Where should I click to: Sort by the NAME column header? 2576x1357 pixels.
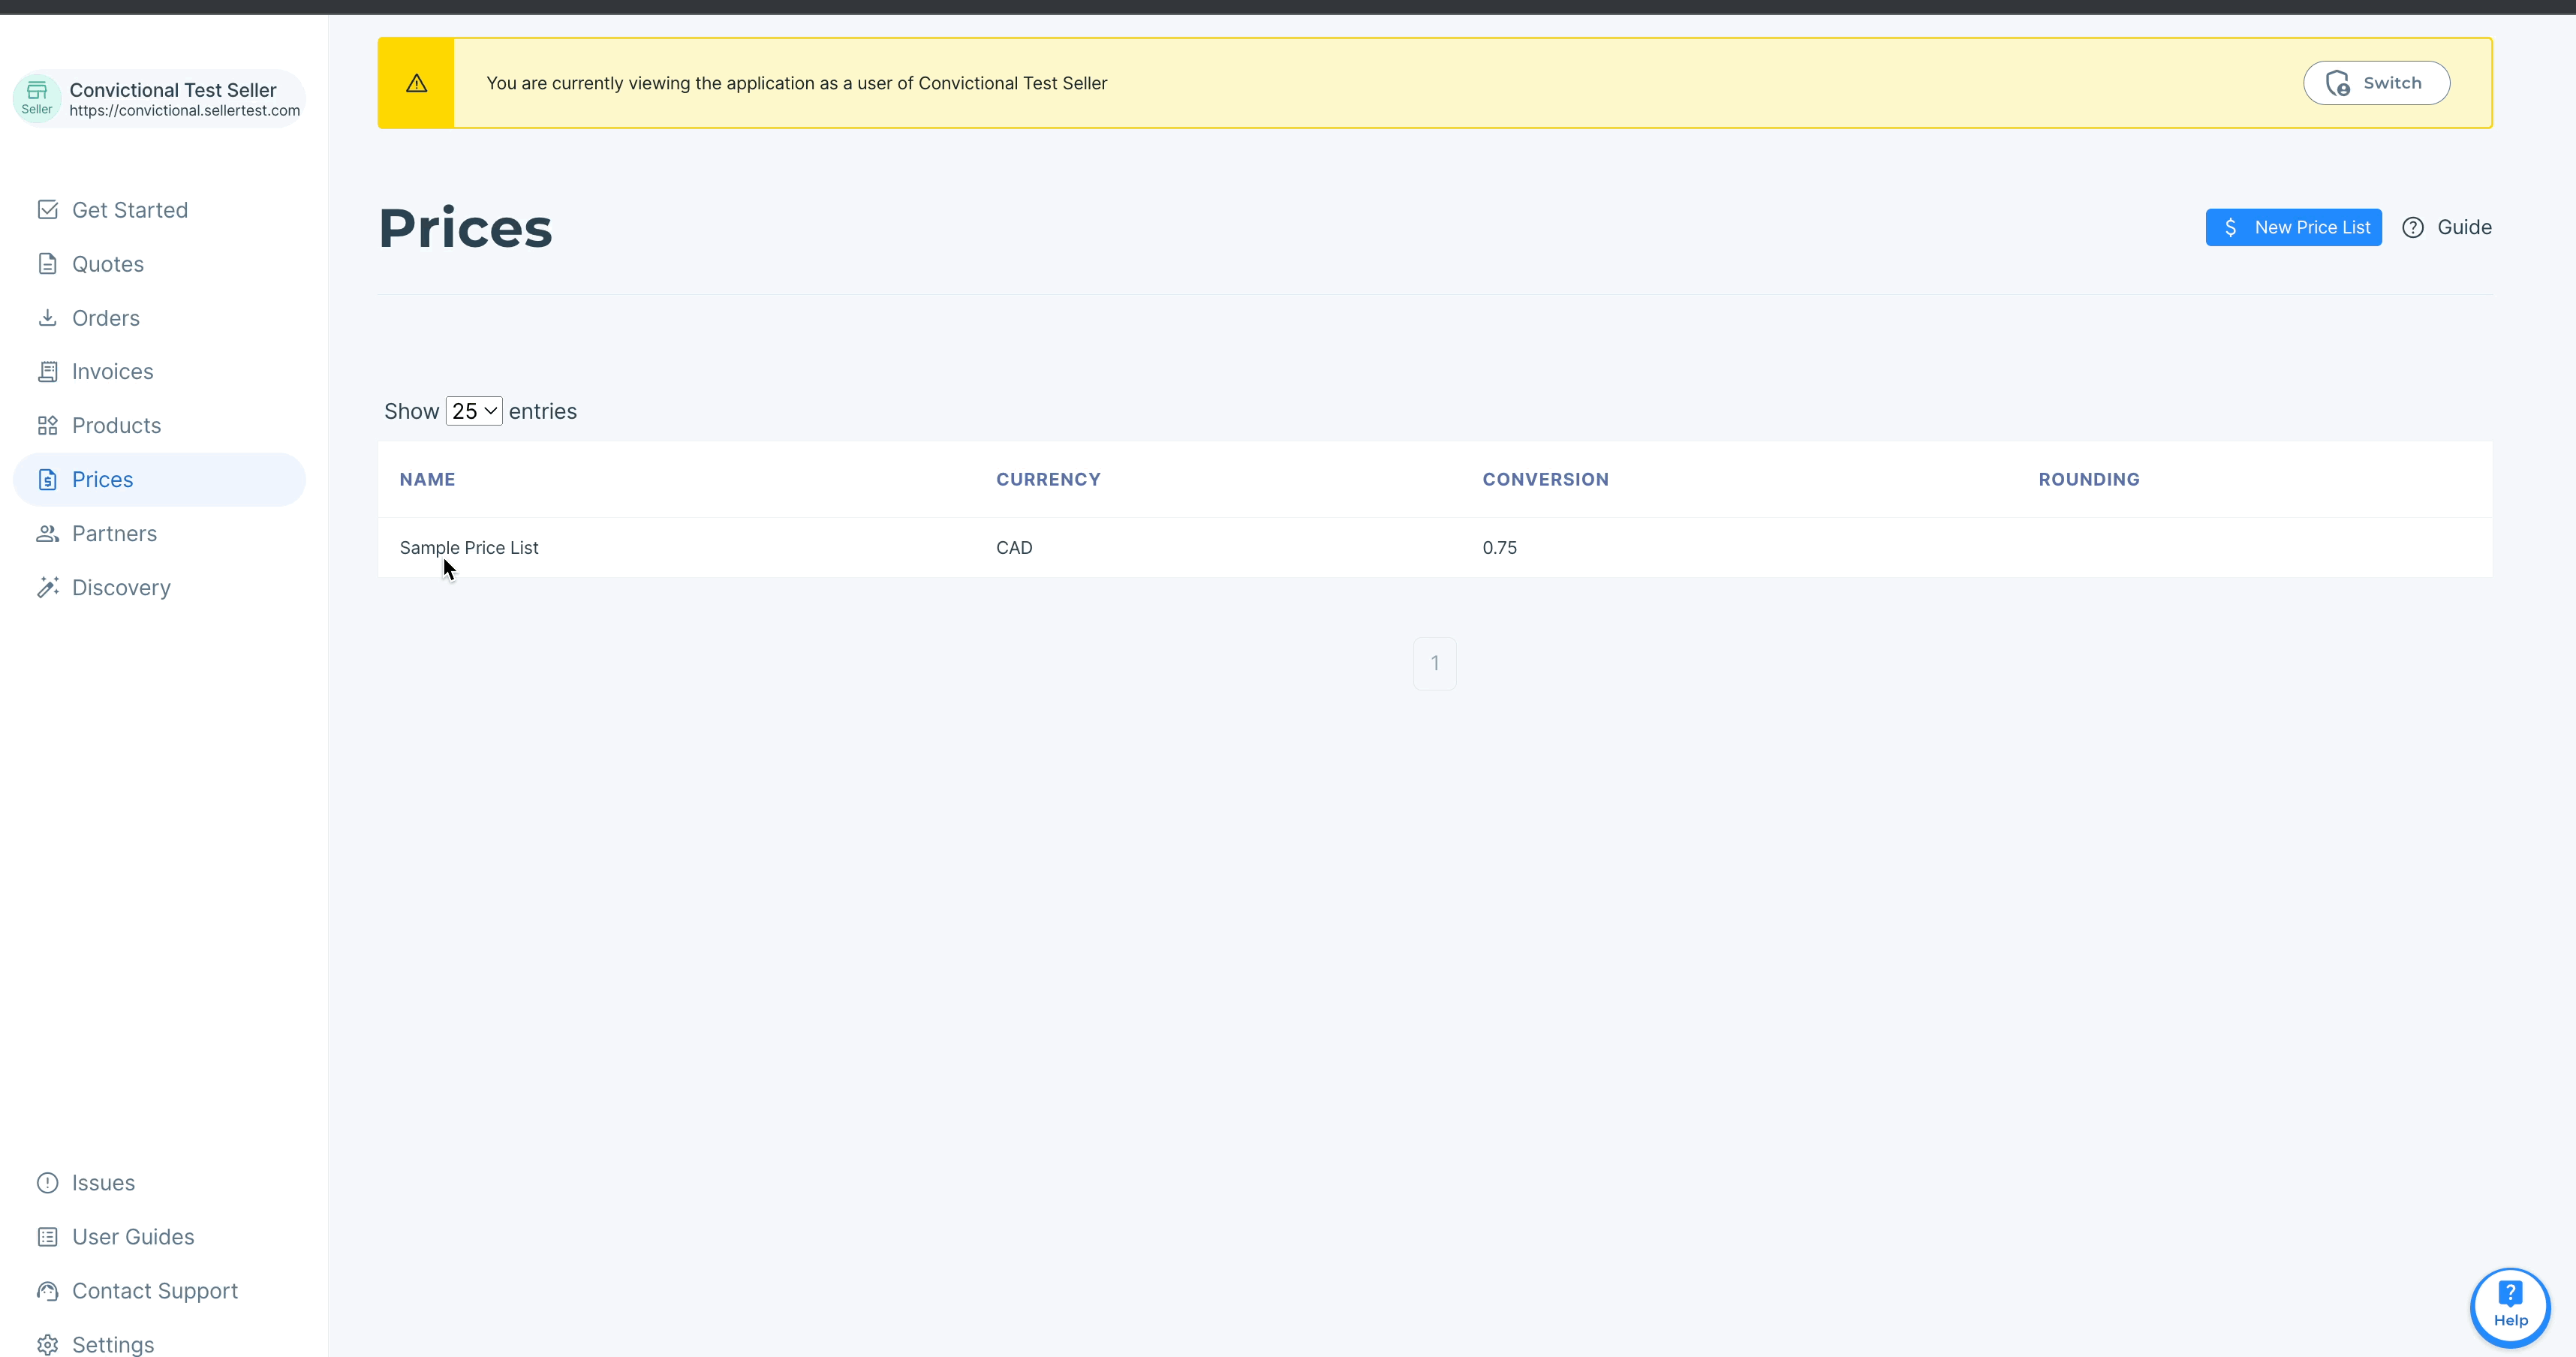[x=427, y=480]
